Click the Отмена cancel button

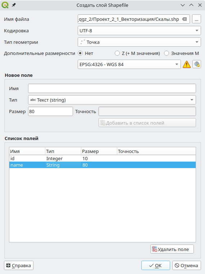(x=187, y=265)
